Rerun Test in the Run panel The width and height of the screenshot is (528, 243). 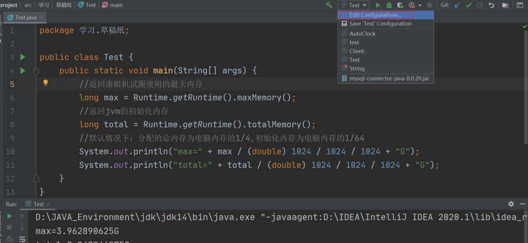(x=9, y=216)
